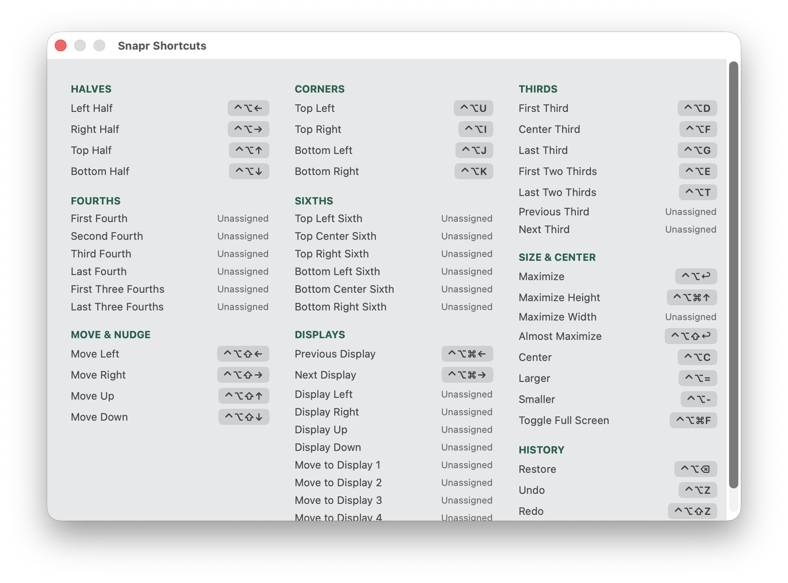Edit the Undo shortcut
This screenshot has width=788, height=583.
(697, 490)
